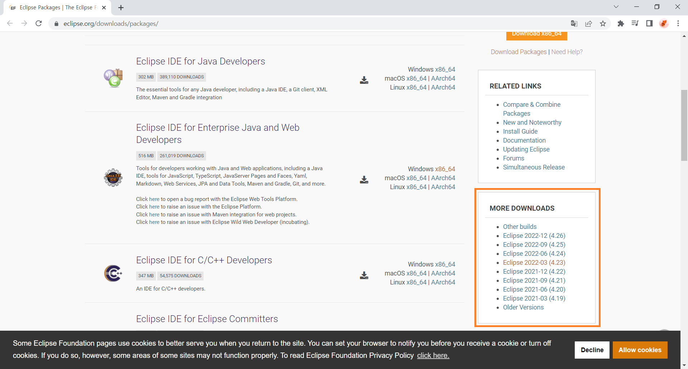The height and width of the screenshot is (369, 688).
Task: Click the address bar URL field
Action: click(312, 24)
